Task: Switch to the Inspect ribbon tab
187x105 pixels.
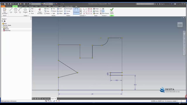Action: 20,6
